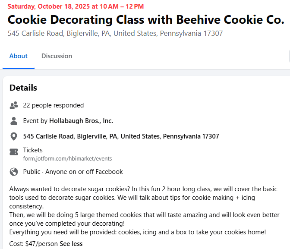The width and height of the screenshot is (290, 249).
Task: Open the Hollabaugh Bros., Inc. host page
Action: [x=81, y=121]
